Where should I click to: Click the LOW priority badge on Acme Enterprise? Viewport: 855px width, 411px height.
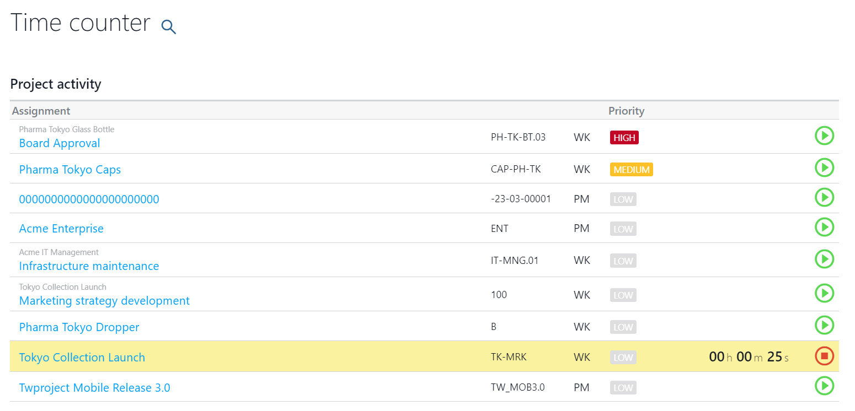pos(623,228)
